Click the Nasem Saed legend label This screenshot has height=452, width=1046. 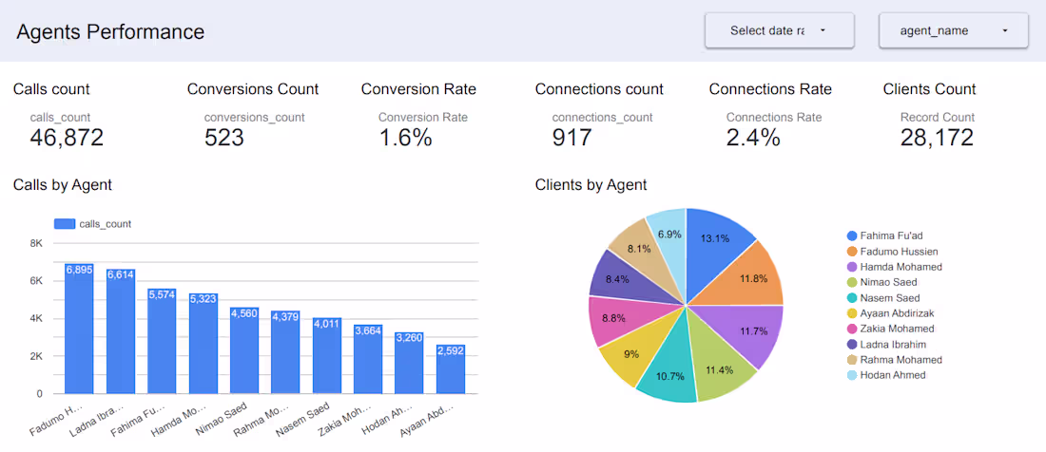point(888,297)
